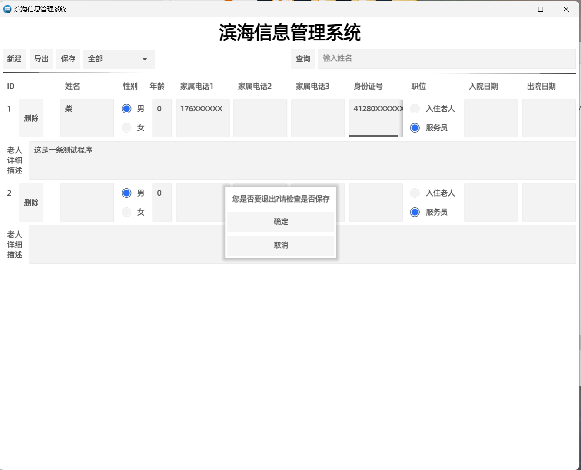This screenshot has height=470, width=581.
Task: Choose 入住老人 for record 1
Action: click(x=415, y=109)
